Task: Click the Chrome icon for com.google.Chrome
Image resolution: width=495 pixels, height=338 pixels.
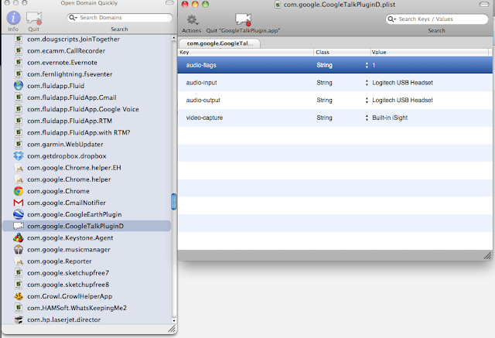Action: click(x=19, y=190)
